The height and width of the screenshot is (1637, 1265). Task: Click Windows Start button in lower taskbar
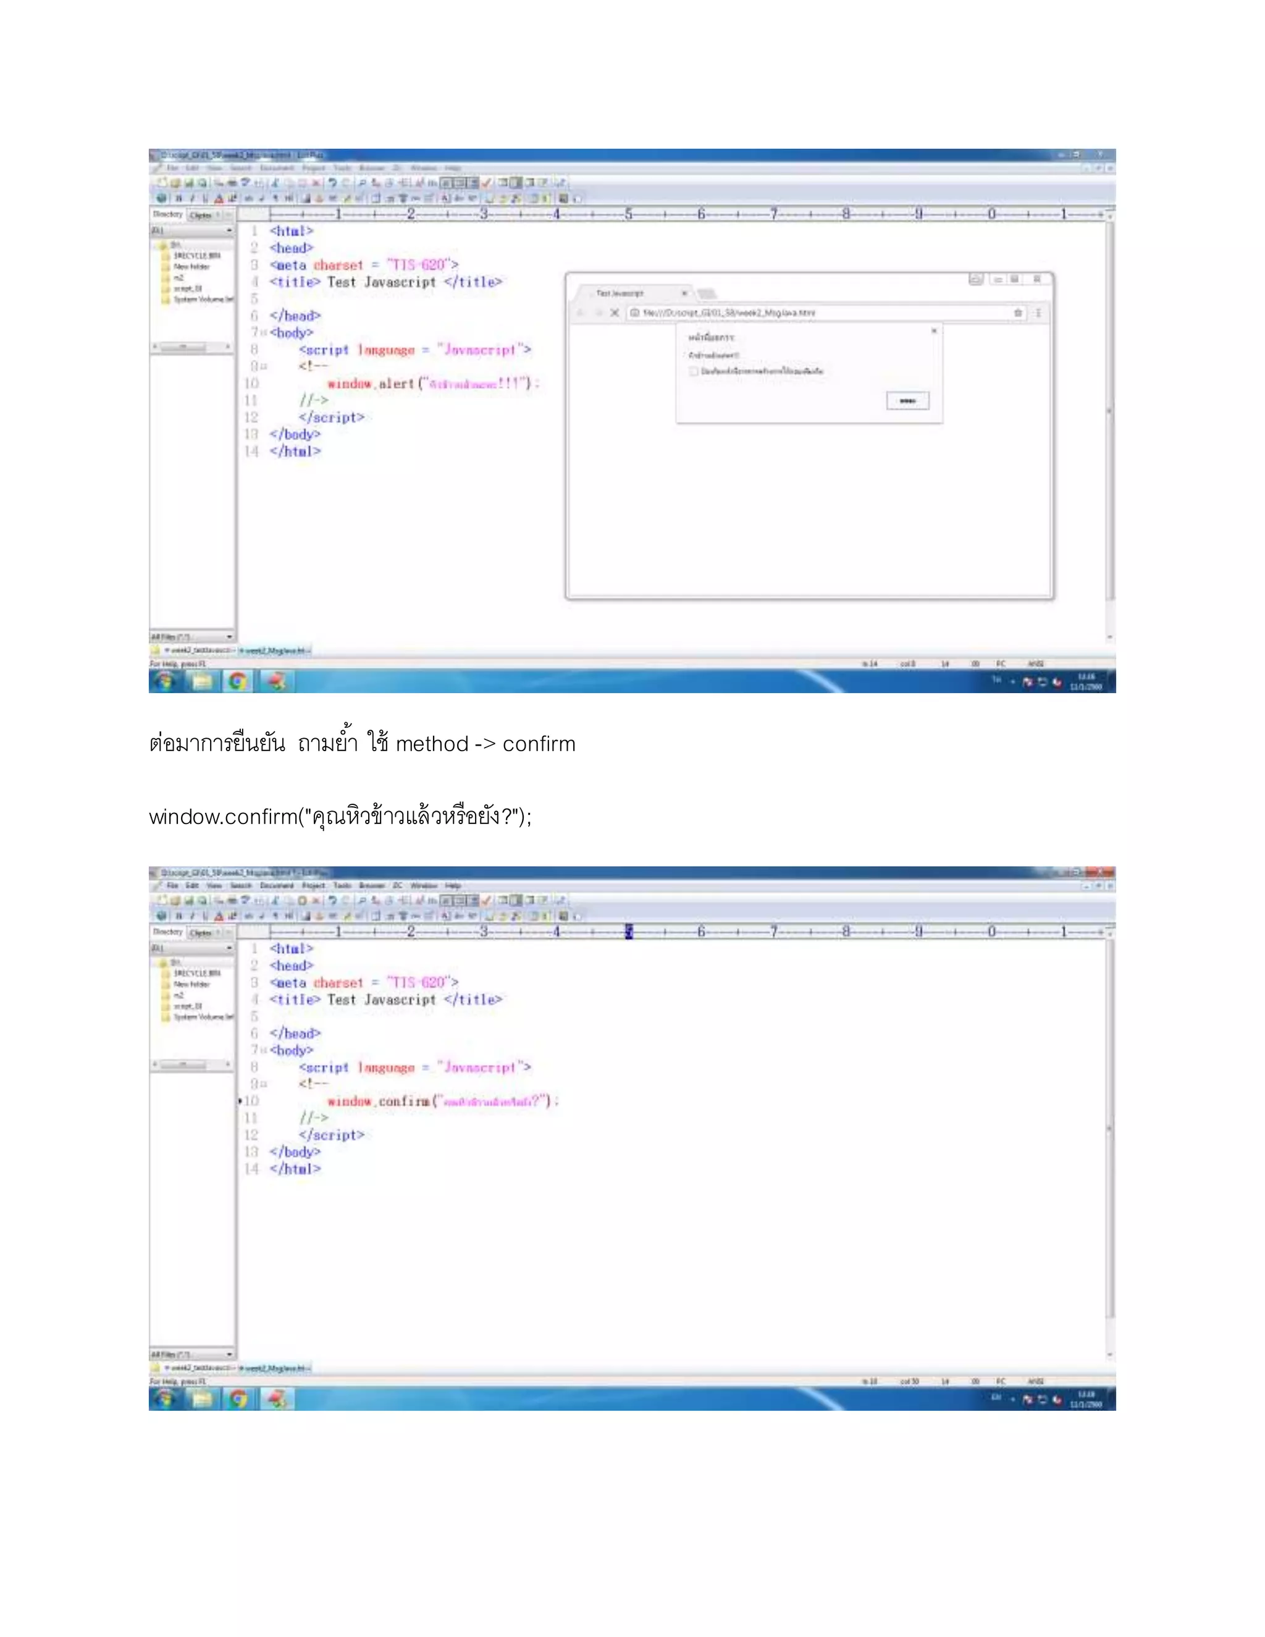[x=165, y=1399]
